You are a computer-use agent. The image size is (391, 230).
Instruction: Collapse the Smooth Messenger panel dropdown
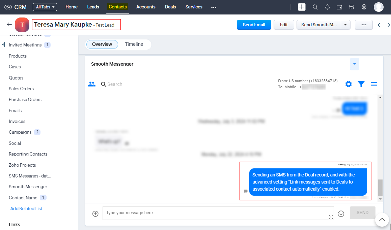354,64
